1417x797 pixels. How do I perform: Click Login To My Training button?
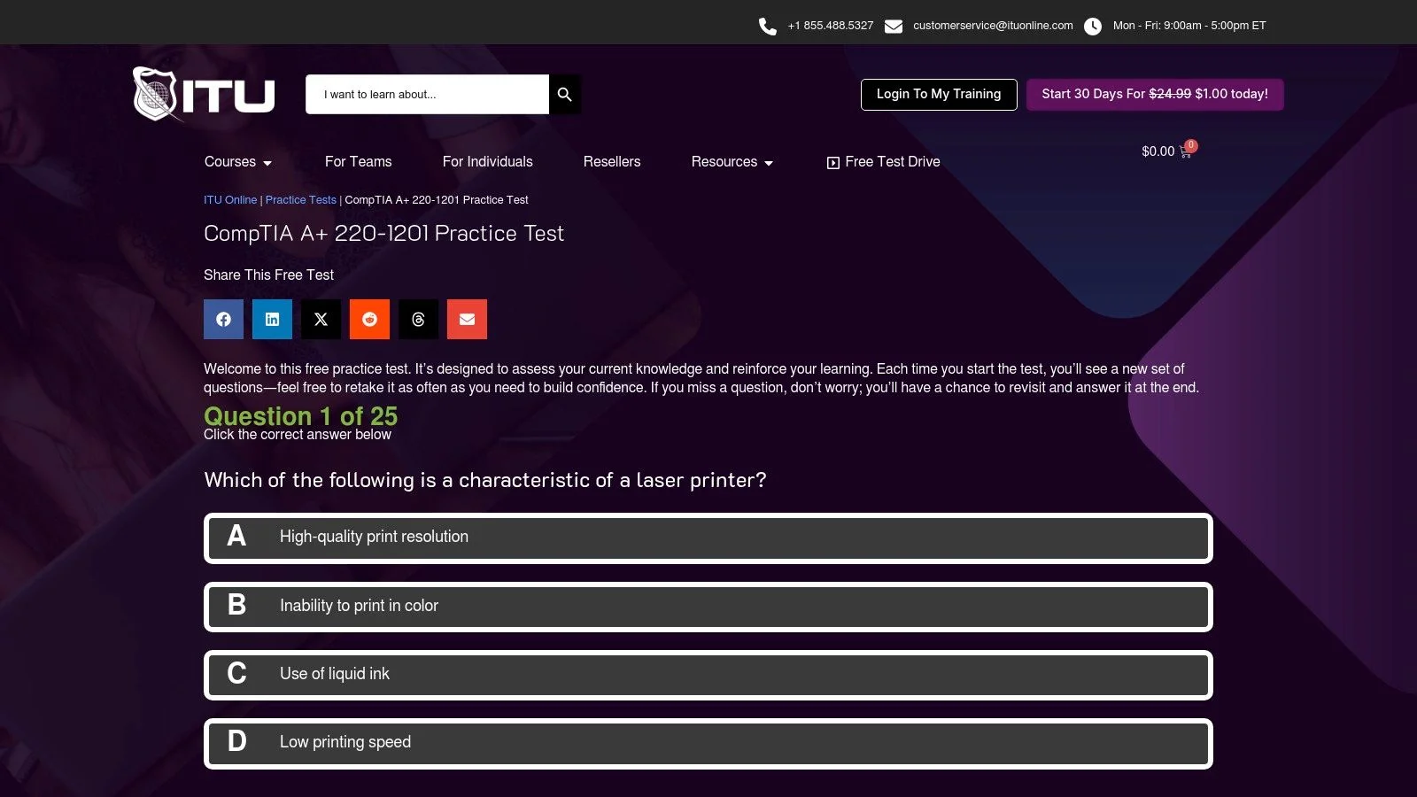939,95
